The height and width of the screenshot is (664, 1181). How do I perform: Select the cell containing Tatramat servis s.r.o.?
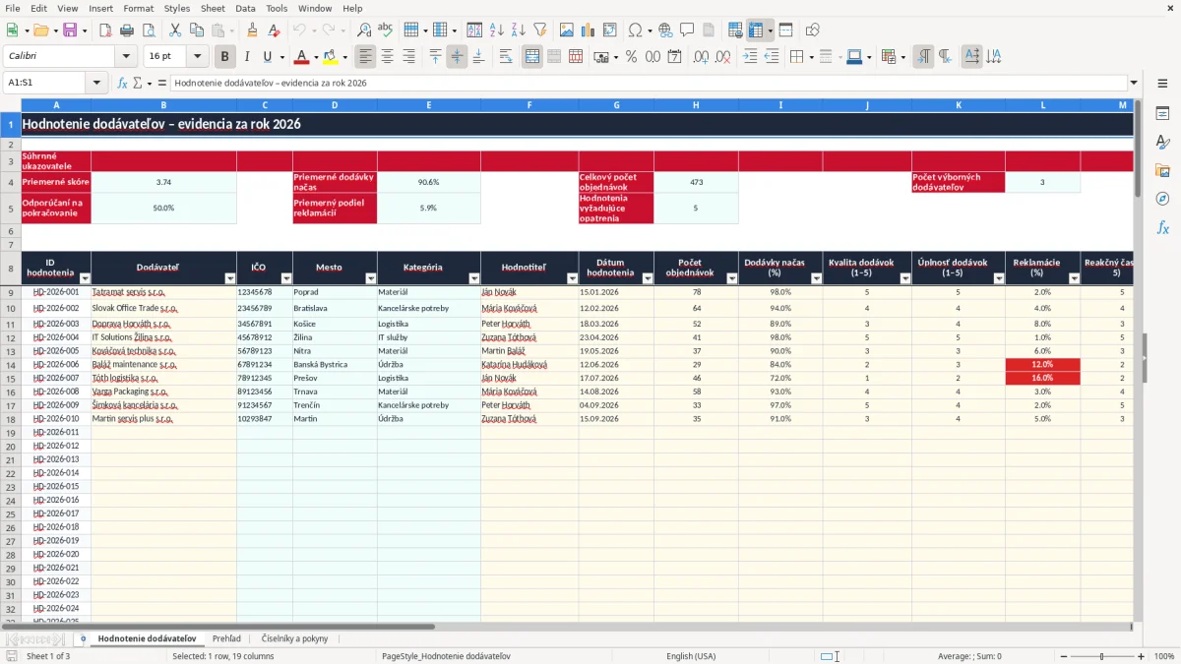163,292
